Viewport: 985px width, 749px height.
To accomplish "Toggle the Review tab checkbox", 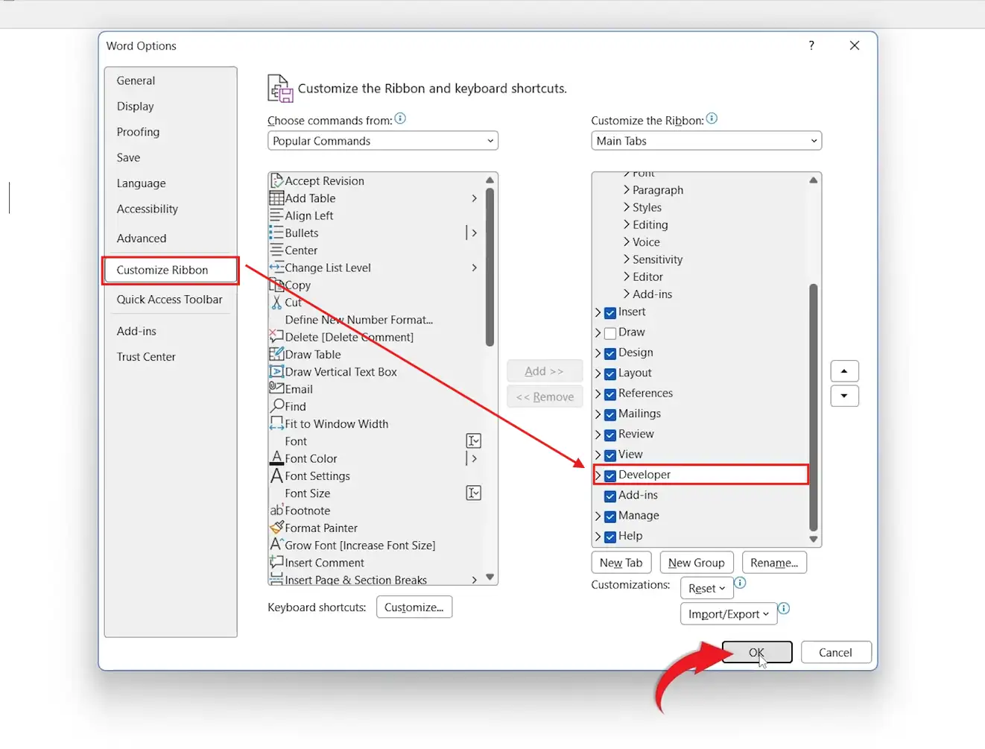I will (610, 435).
